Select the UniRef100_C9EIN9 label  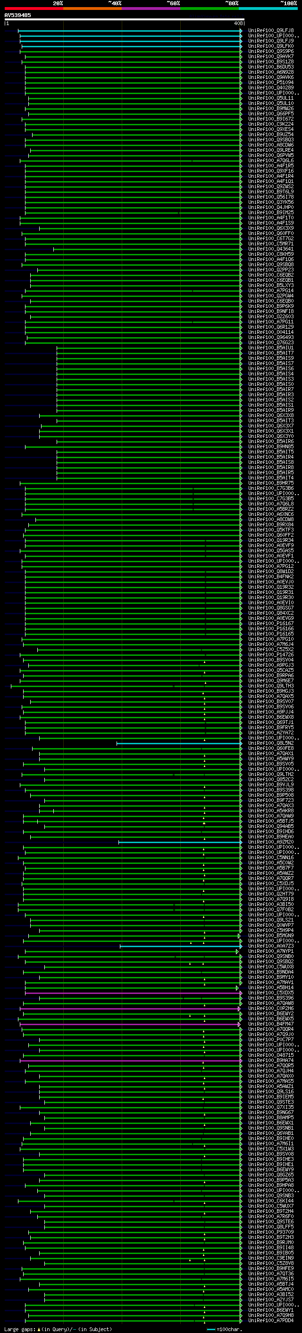coord(271,1258)
